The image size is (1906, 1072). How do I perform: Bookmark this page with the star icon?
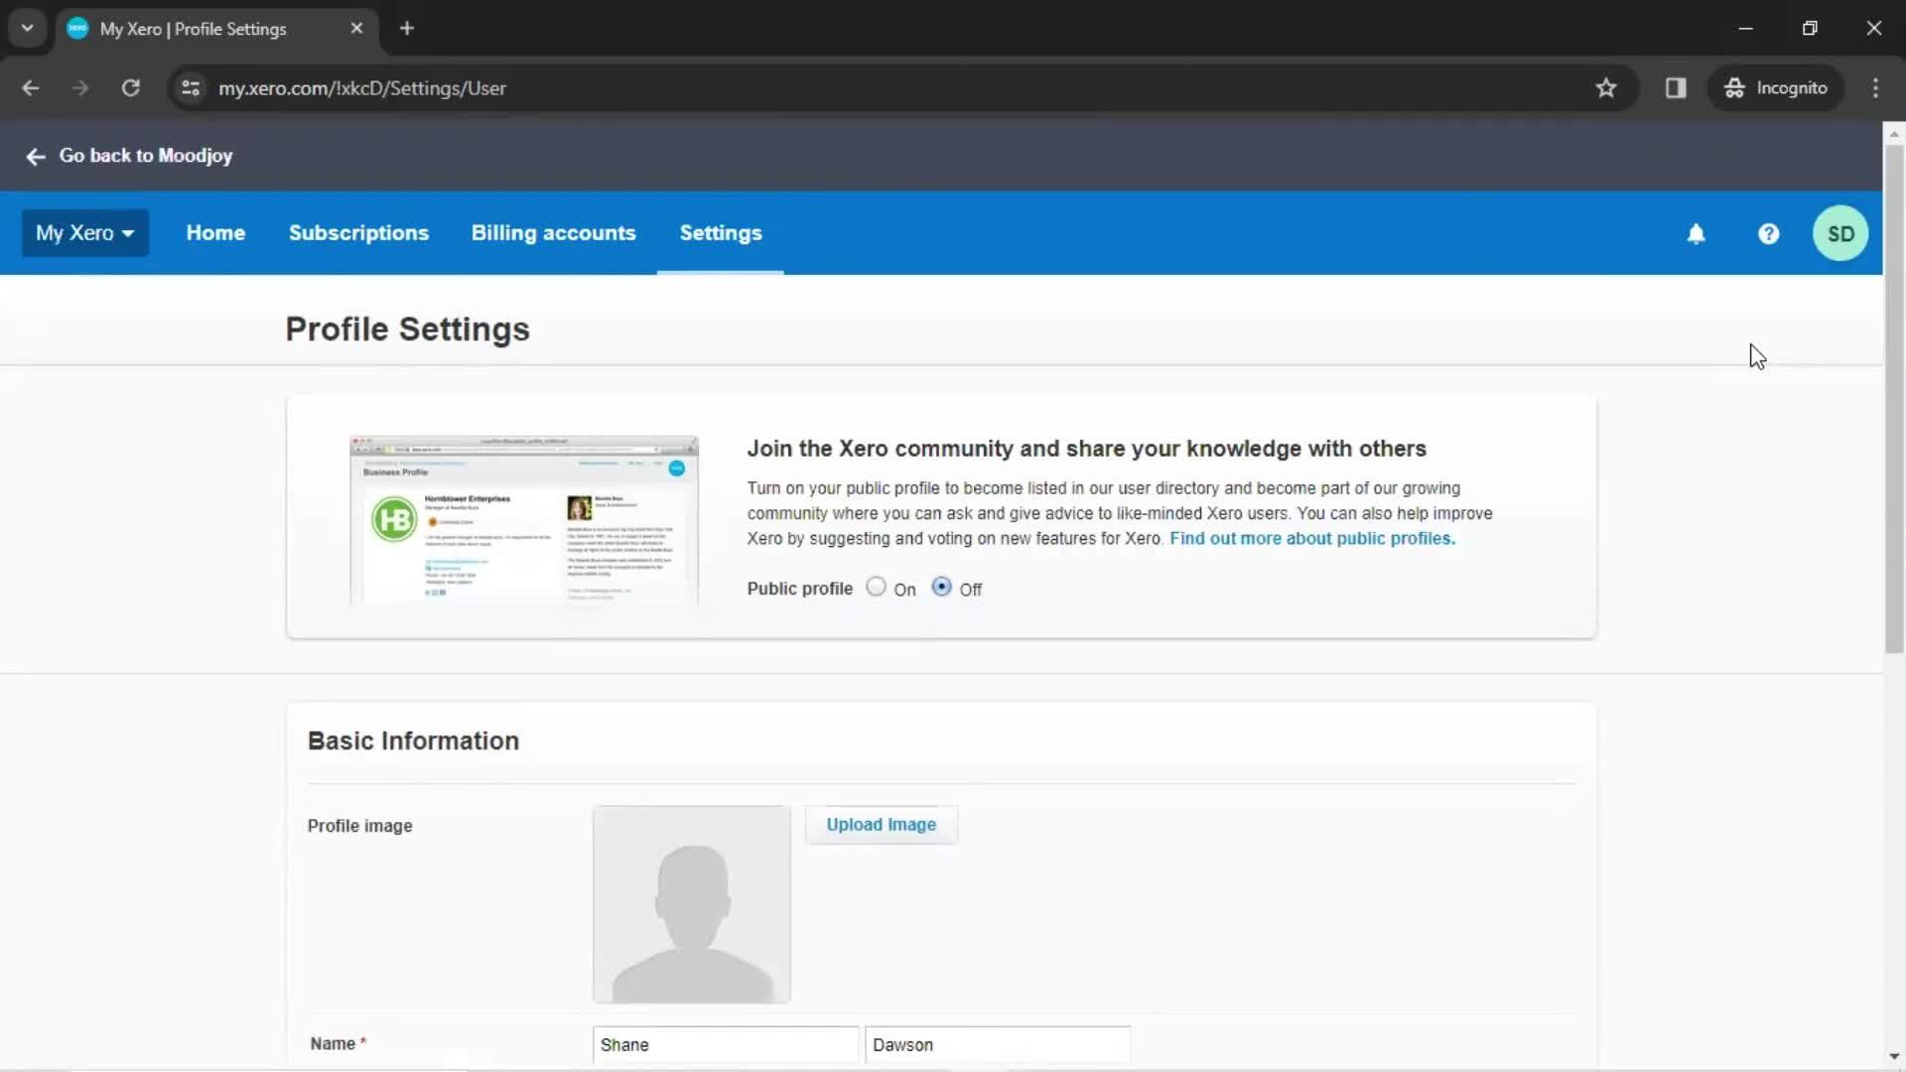pyautogui.click(x=1606, y=88)
